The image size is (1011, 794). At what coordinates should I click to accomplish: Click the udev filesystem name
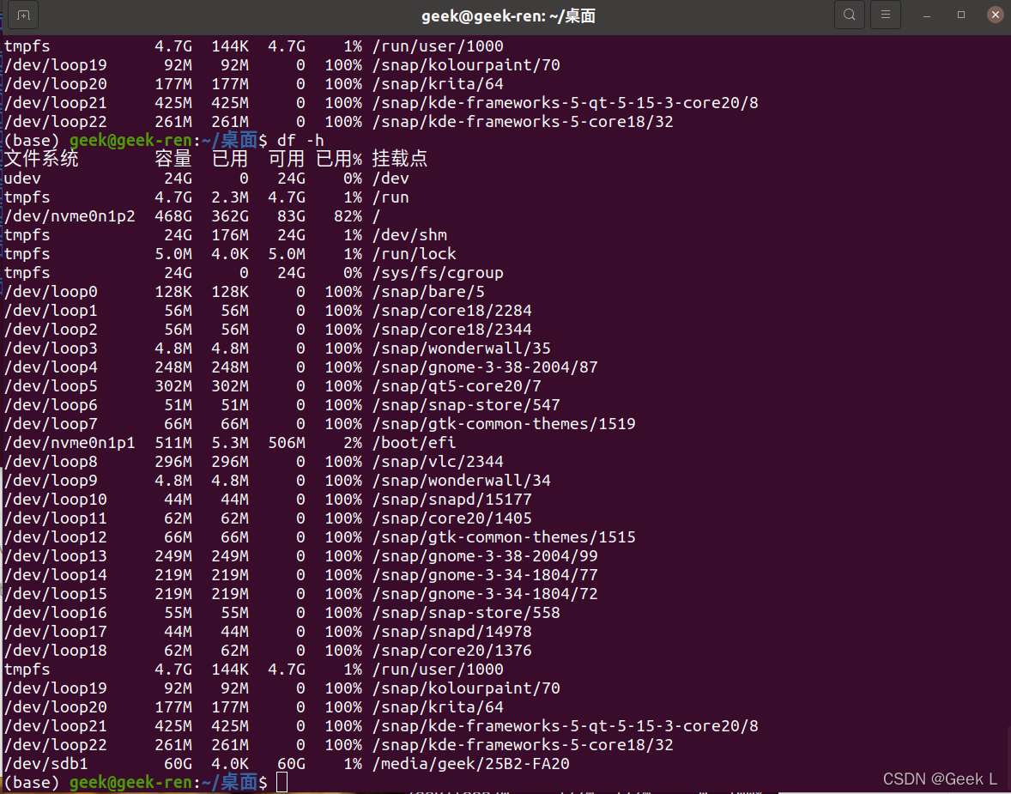22,178
